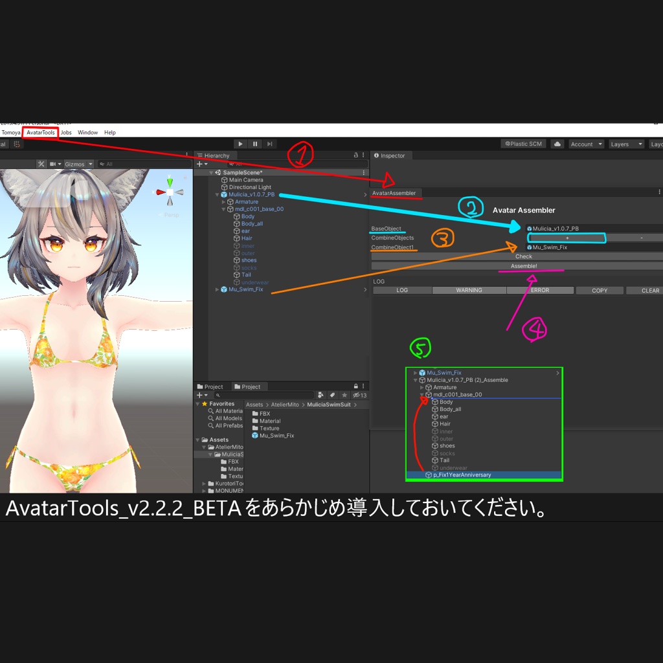Image resolution: width=663 pixels, height=663 pixels.
Task: Open the Gizmos dropdown arrow
Action: click(91, 164)
